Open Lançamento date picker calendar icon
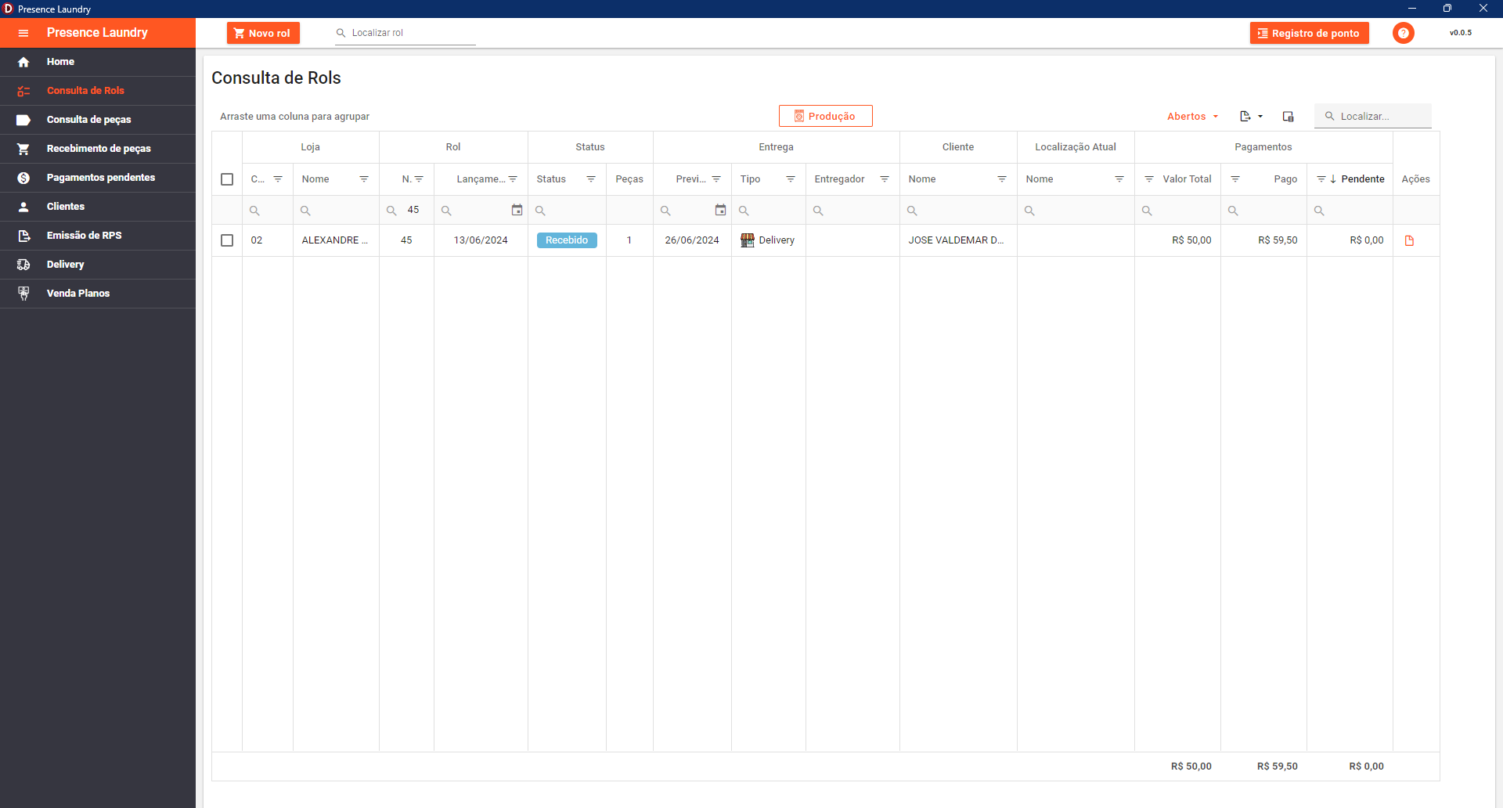1503x808 pixels. point(517,210)
